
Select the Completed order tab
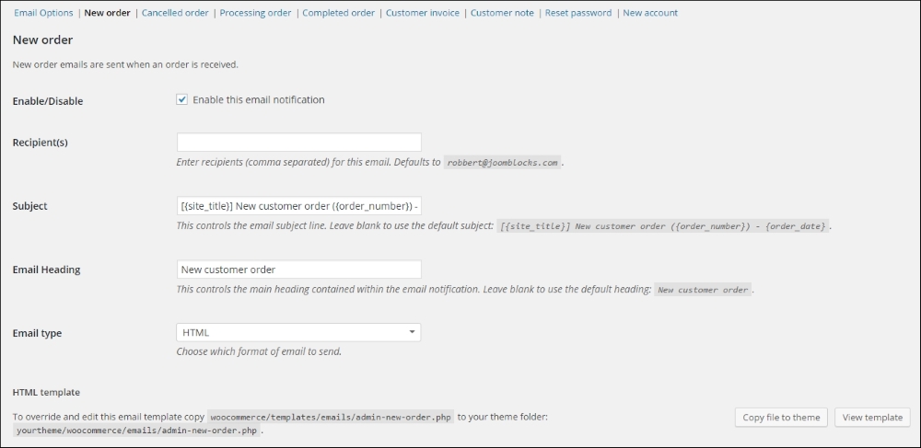[338, 13]
